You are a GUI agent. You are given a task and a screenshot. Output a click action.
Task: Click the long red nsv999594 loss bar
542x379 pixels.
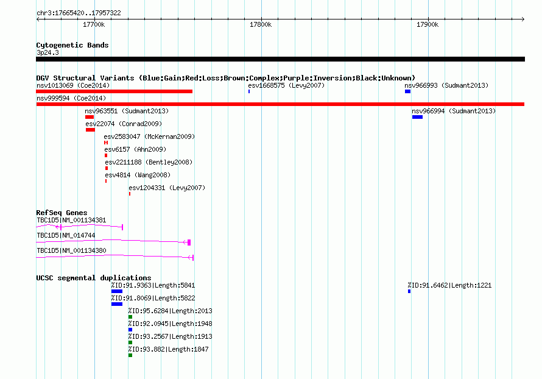click(280, 104)
